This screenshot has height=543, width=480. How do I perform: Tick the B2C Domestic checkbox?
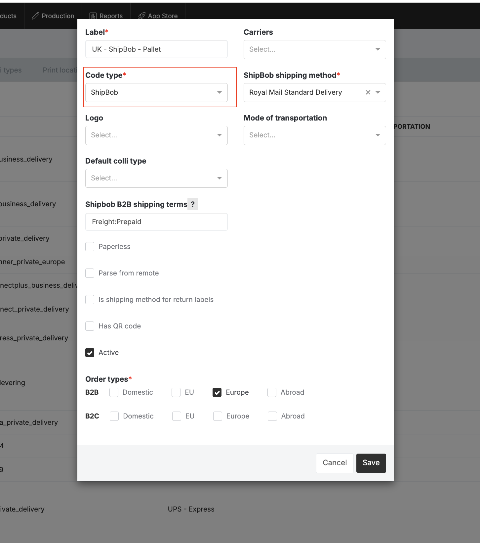pyautogui.click(x=114, y=416)
